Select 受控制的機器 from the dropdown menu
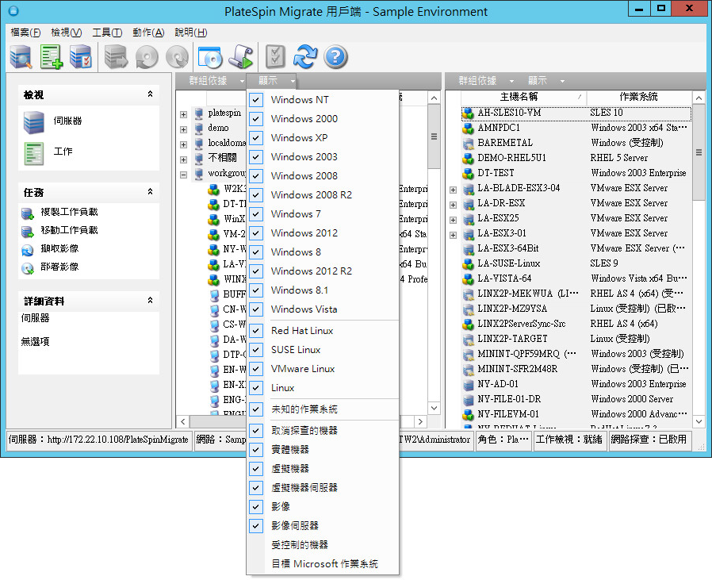The width and height of the screenshot is (712, 580). (300, 545)
